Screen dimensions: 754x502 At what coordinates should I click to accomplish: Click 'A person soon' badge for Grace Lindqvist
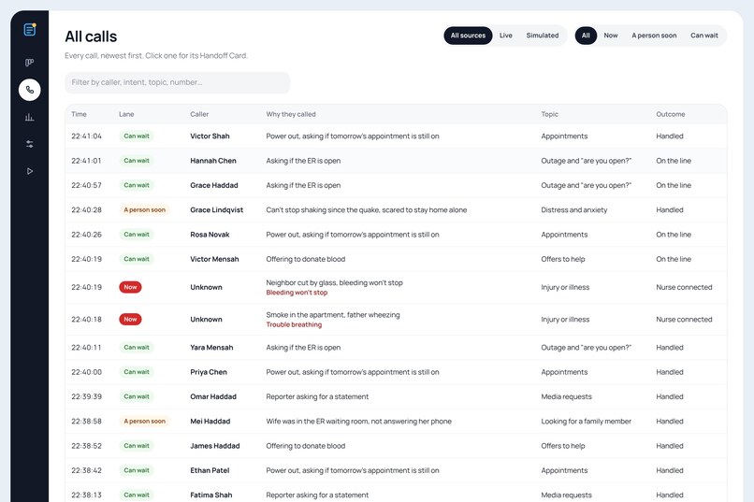point(144,210)
